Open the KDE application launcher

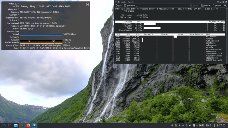(x=4, y=125)
